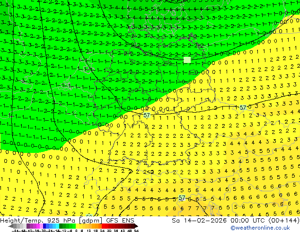Click the dark green swatch in the temperature legend
Screen dimensions: 300x232
click(x=61, y=226)
